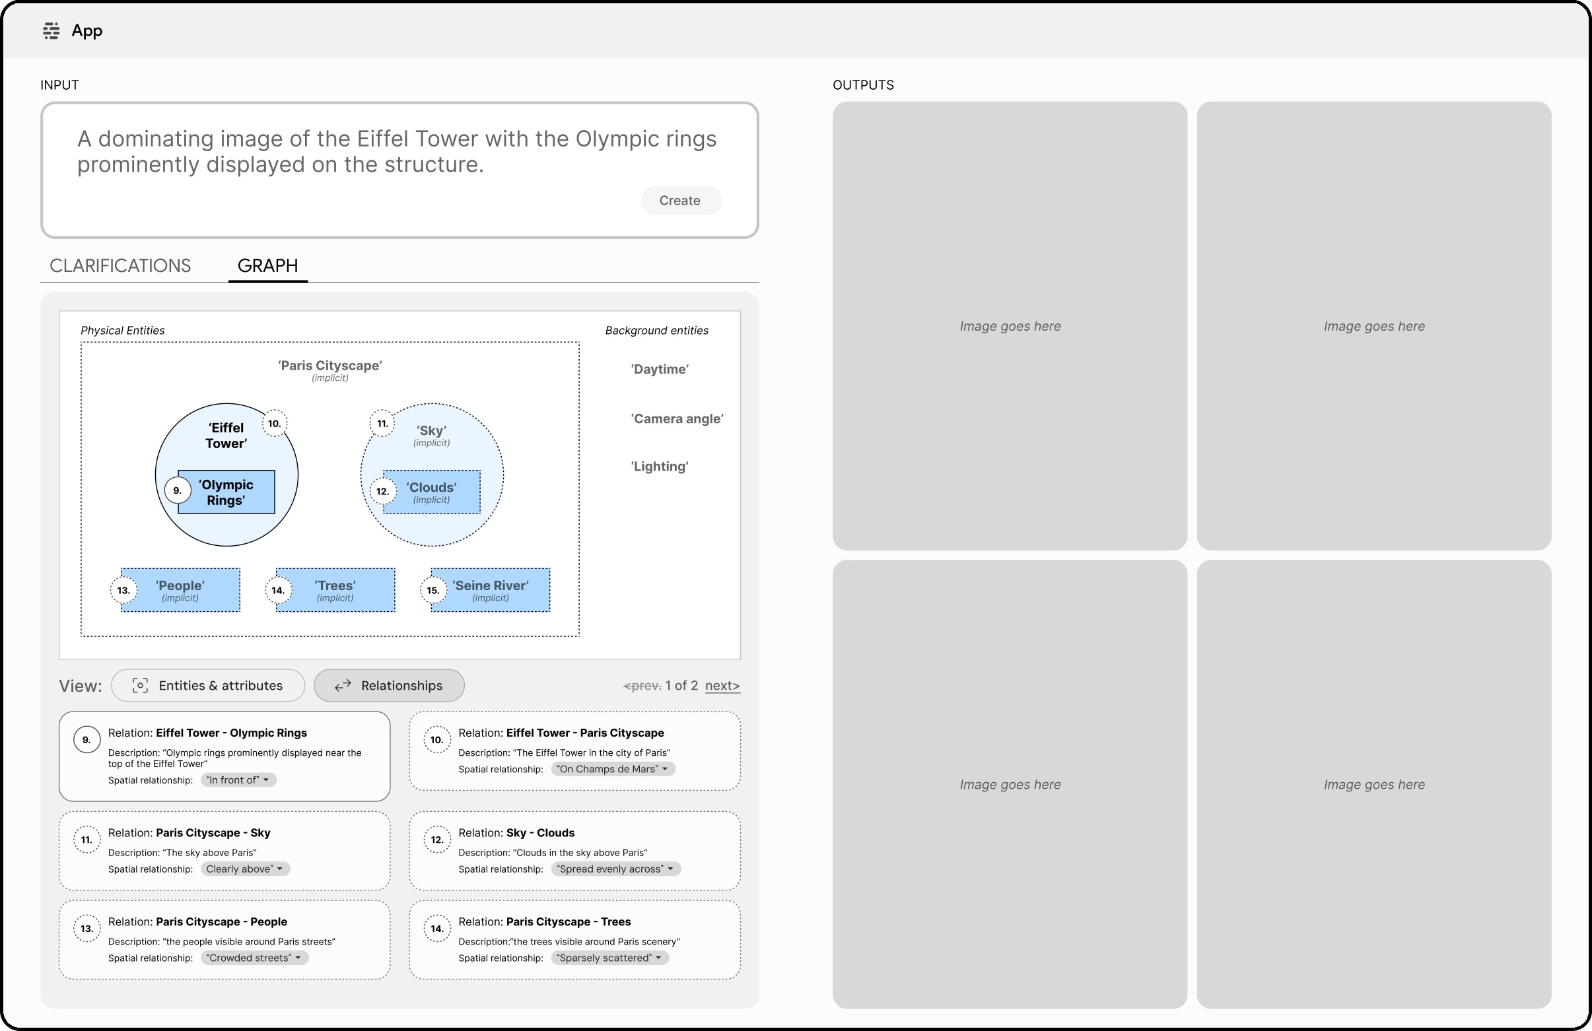Click the Relationships arrows icon
This screenshot has width=1592, height=1031.
[x=343, y=685]
